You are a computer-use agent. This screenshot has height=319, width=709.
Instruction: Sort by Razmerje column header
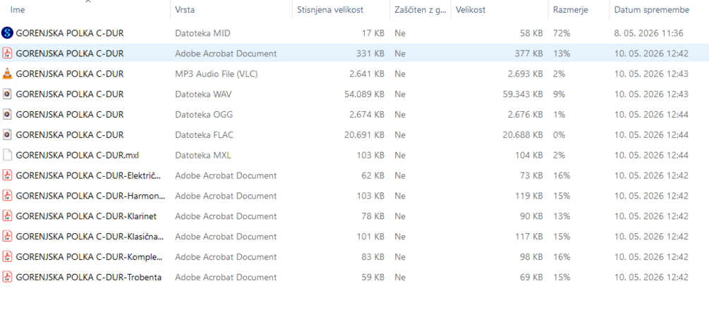(571, 9)
